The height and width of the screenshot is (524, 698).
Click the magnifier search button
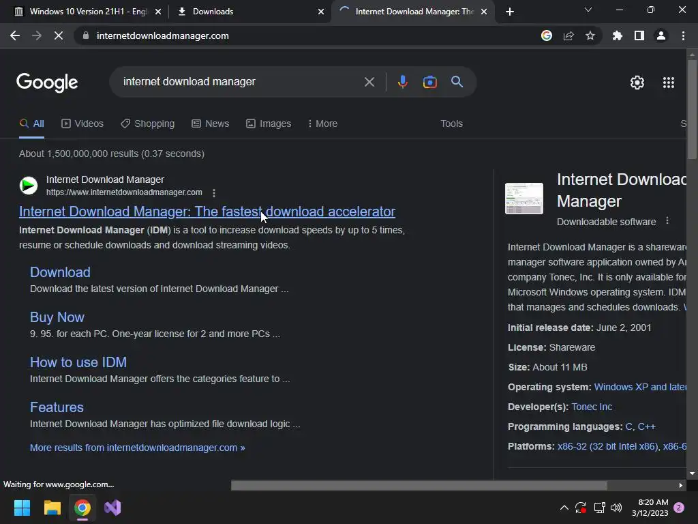457,82
